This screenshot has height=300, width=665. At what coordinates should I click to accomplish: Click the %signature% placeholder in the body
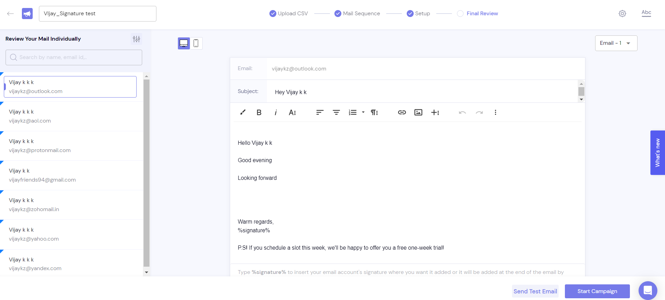(254, 230)
